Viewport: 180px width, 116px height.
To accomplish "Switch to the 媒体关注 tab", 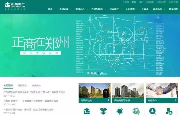I will 36,85.
